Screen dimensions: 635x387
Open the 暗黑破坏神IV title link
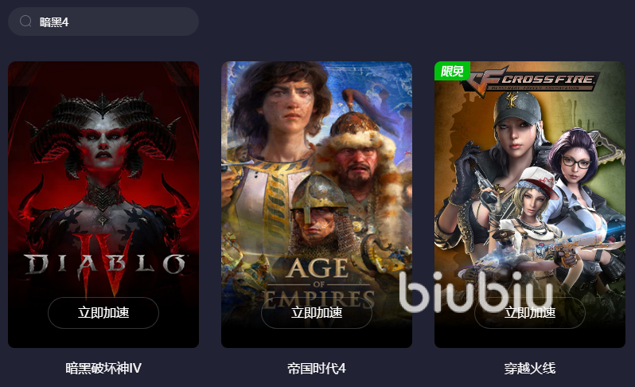103,368
